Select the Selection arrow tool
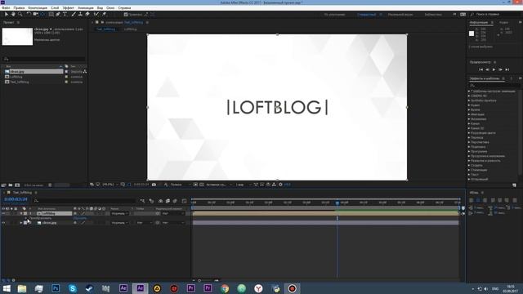523x294 pixels. [7, 15]
